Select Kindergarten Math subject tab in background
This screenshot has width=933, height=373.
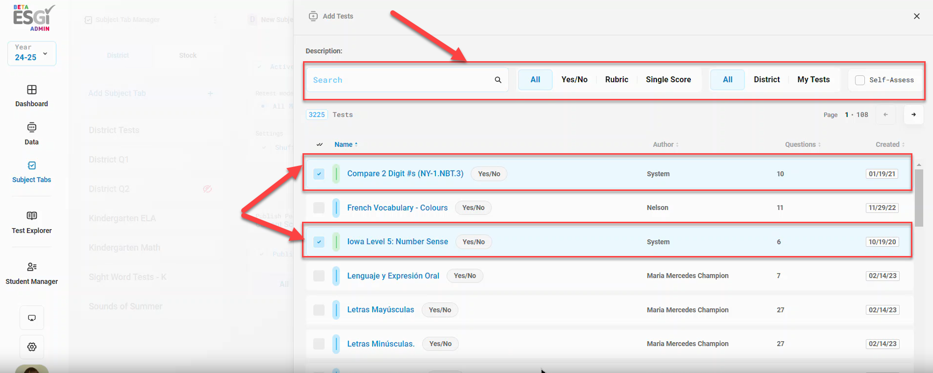(x=125, y=248)
